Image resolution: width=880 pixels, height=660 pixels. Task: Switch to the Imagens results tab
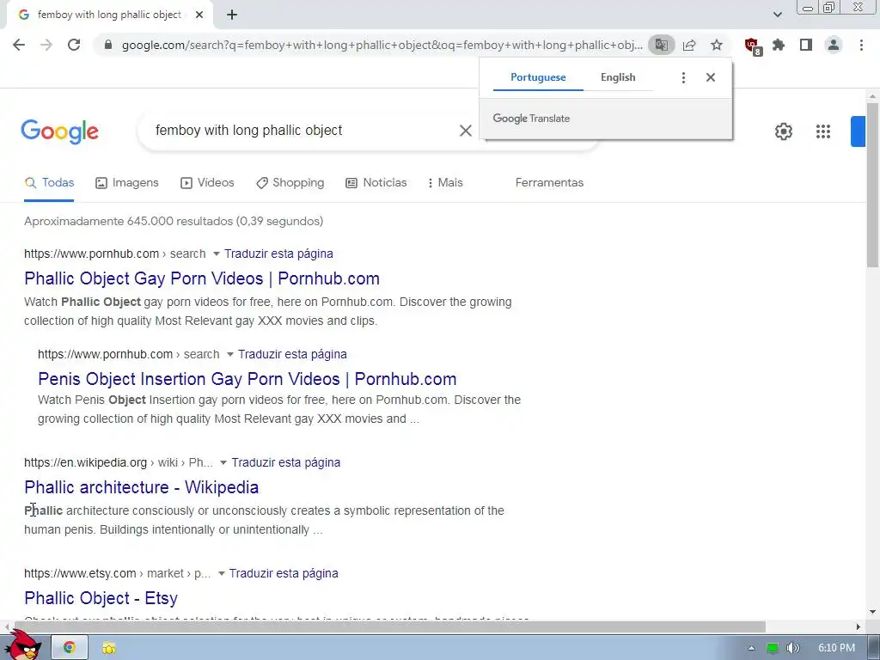click(x=127, y=183)
